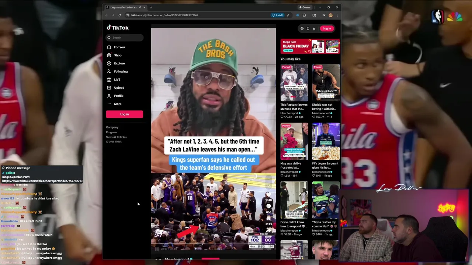The height and width of the screenshot is (265, 472).
Task: Open the Chrome profile avatar
Action: point(330,15)
